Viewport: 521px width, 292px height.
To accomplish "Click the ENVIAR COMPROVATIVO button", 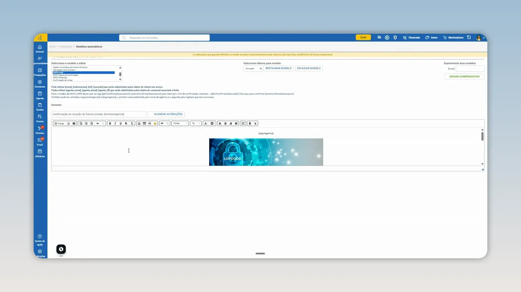I will pos(464,77).
